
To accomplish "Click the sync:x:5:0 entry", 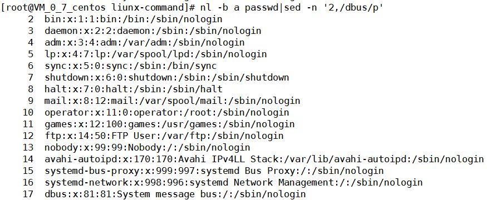I will 131,66.
